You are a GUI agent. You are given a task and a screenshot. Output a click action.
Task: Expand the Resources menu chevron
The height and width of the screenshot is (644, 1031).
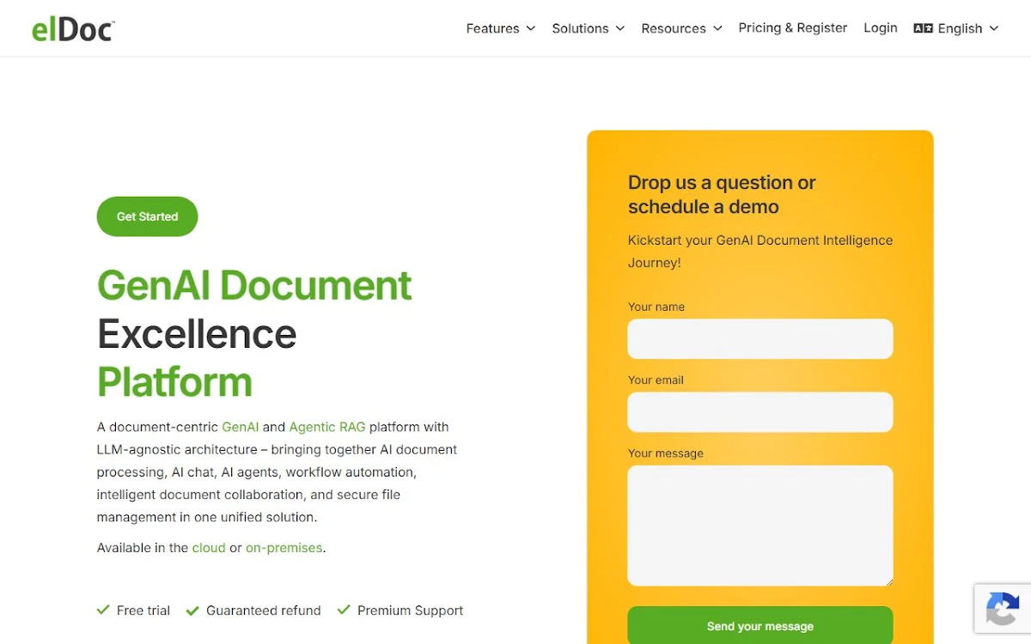click(x=717, y=28)
